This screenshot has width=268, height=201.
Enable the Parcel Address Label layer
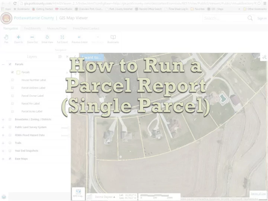pos(12,88)
